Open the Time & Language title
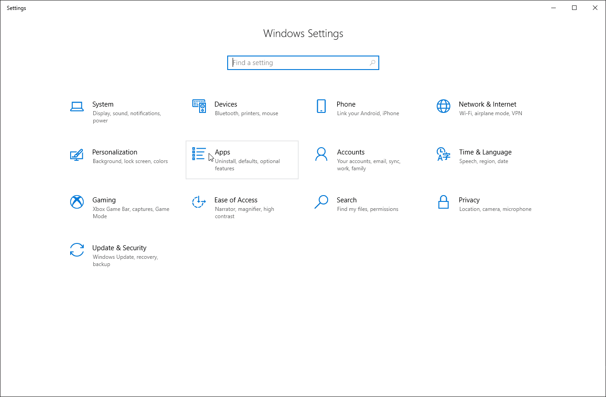Viewport: 606px width, 397px height. coord(485,152)
